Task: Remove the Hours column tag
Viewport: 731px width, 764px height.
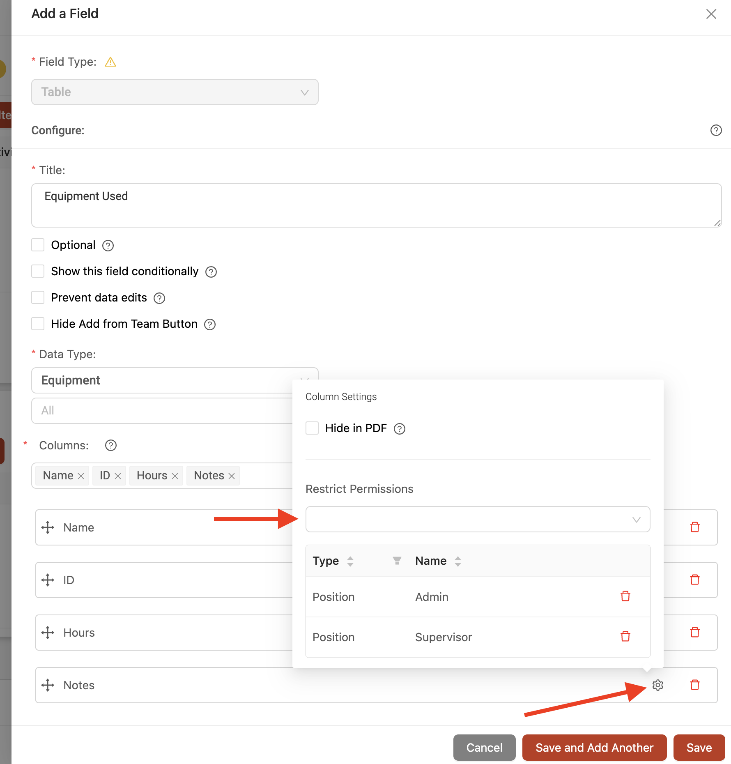Action: pyautogui.click(x=175, y=476)
